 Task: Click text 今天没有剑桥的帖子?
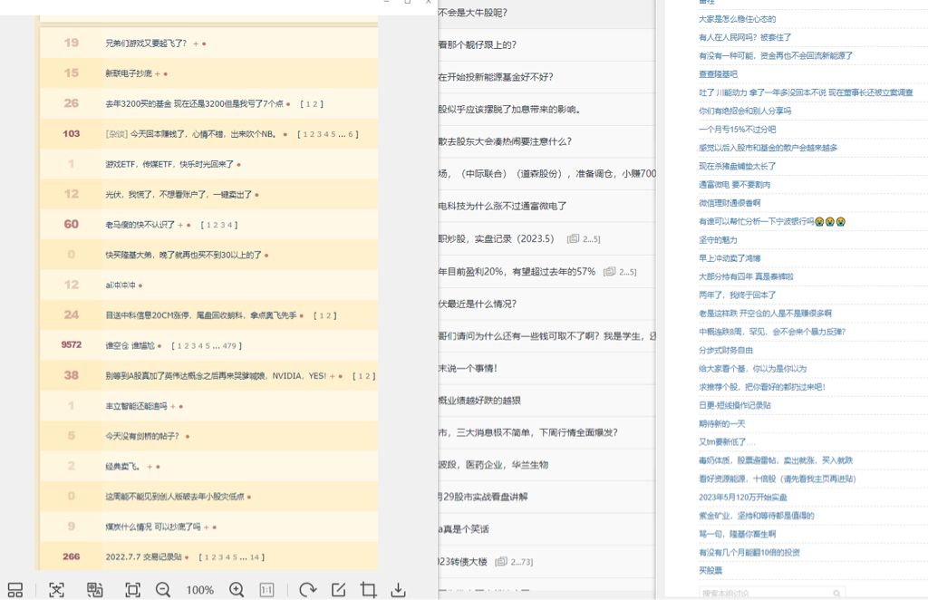(x=142, y=436)
